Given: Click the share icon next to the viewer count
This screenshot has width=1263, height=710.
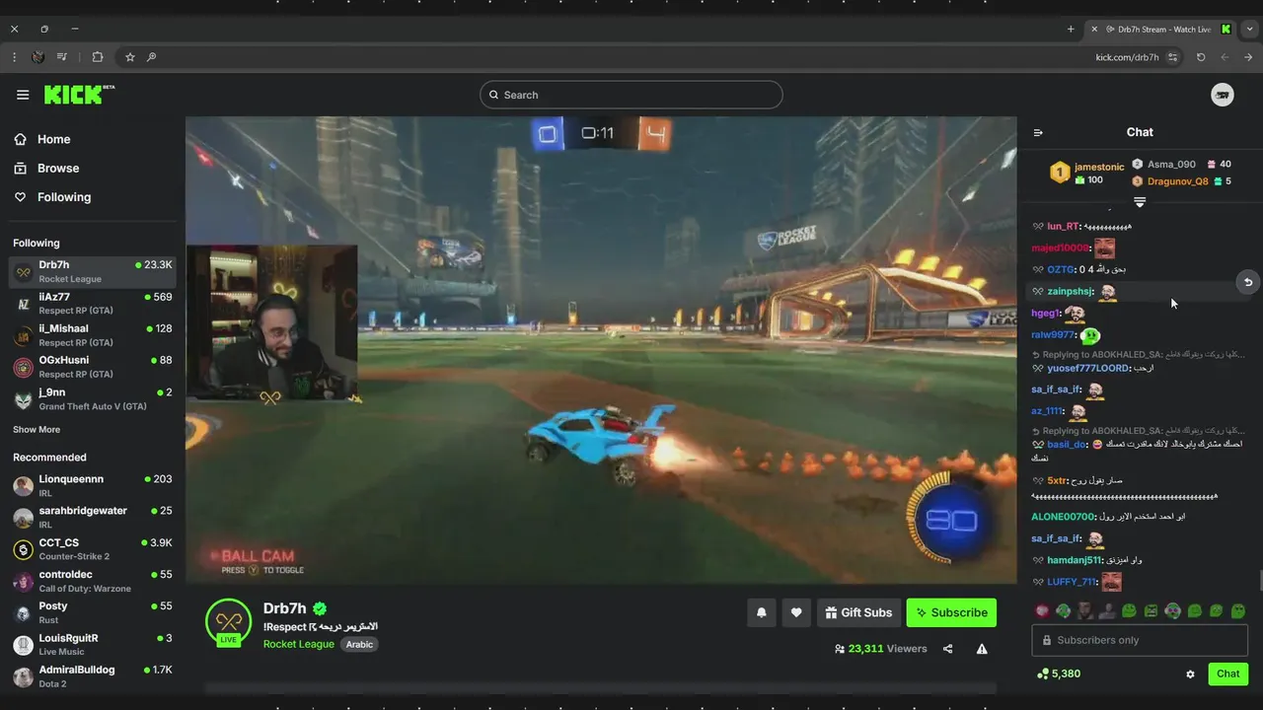Looking at the screenshot, I should [948, 649].
